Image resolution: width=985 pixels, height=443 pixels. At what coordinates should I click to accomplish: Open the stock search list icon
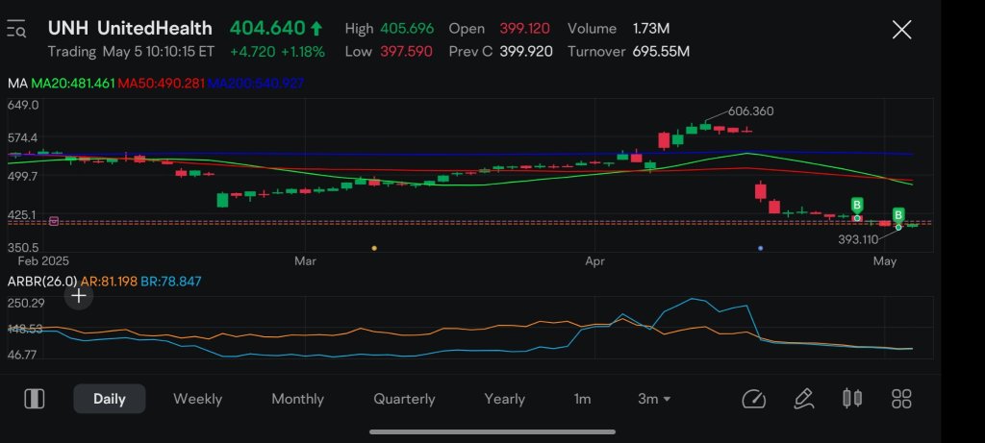click(15, 29)
